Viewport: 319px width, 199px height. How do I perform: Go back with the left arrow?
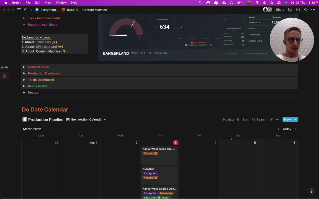(x=25, y=10)
